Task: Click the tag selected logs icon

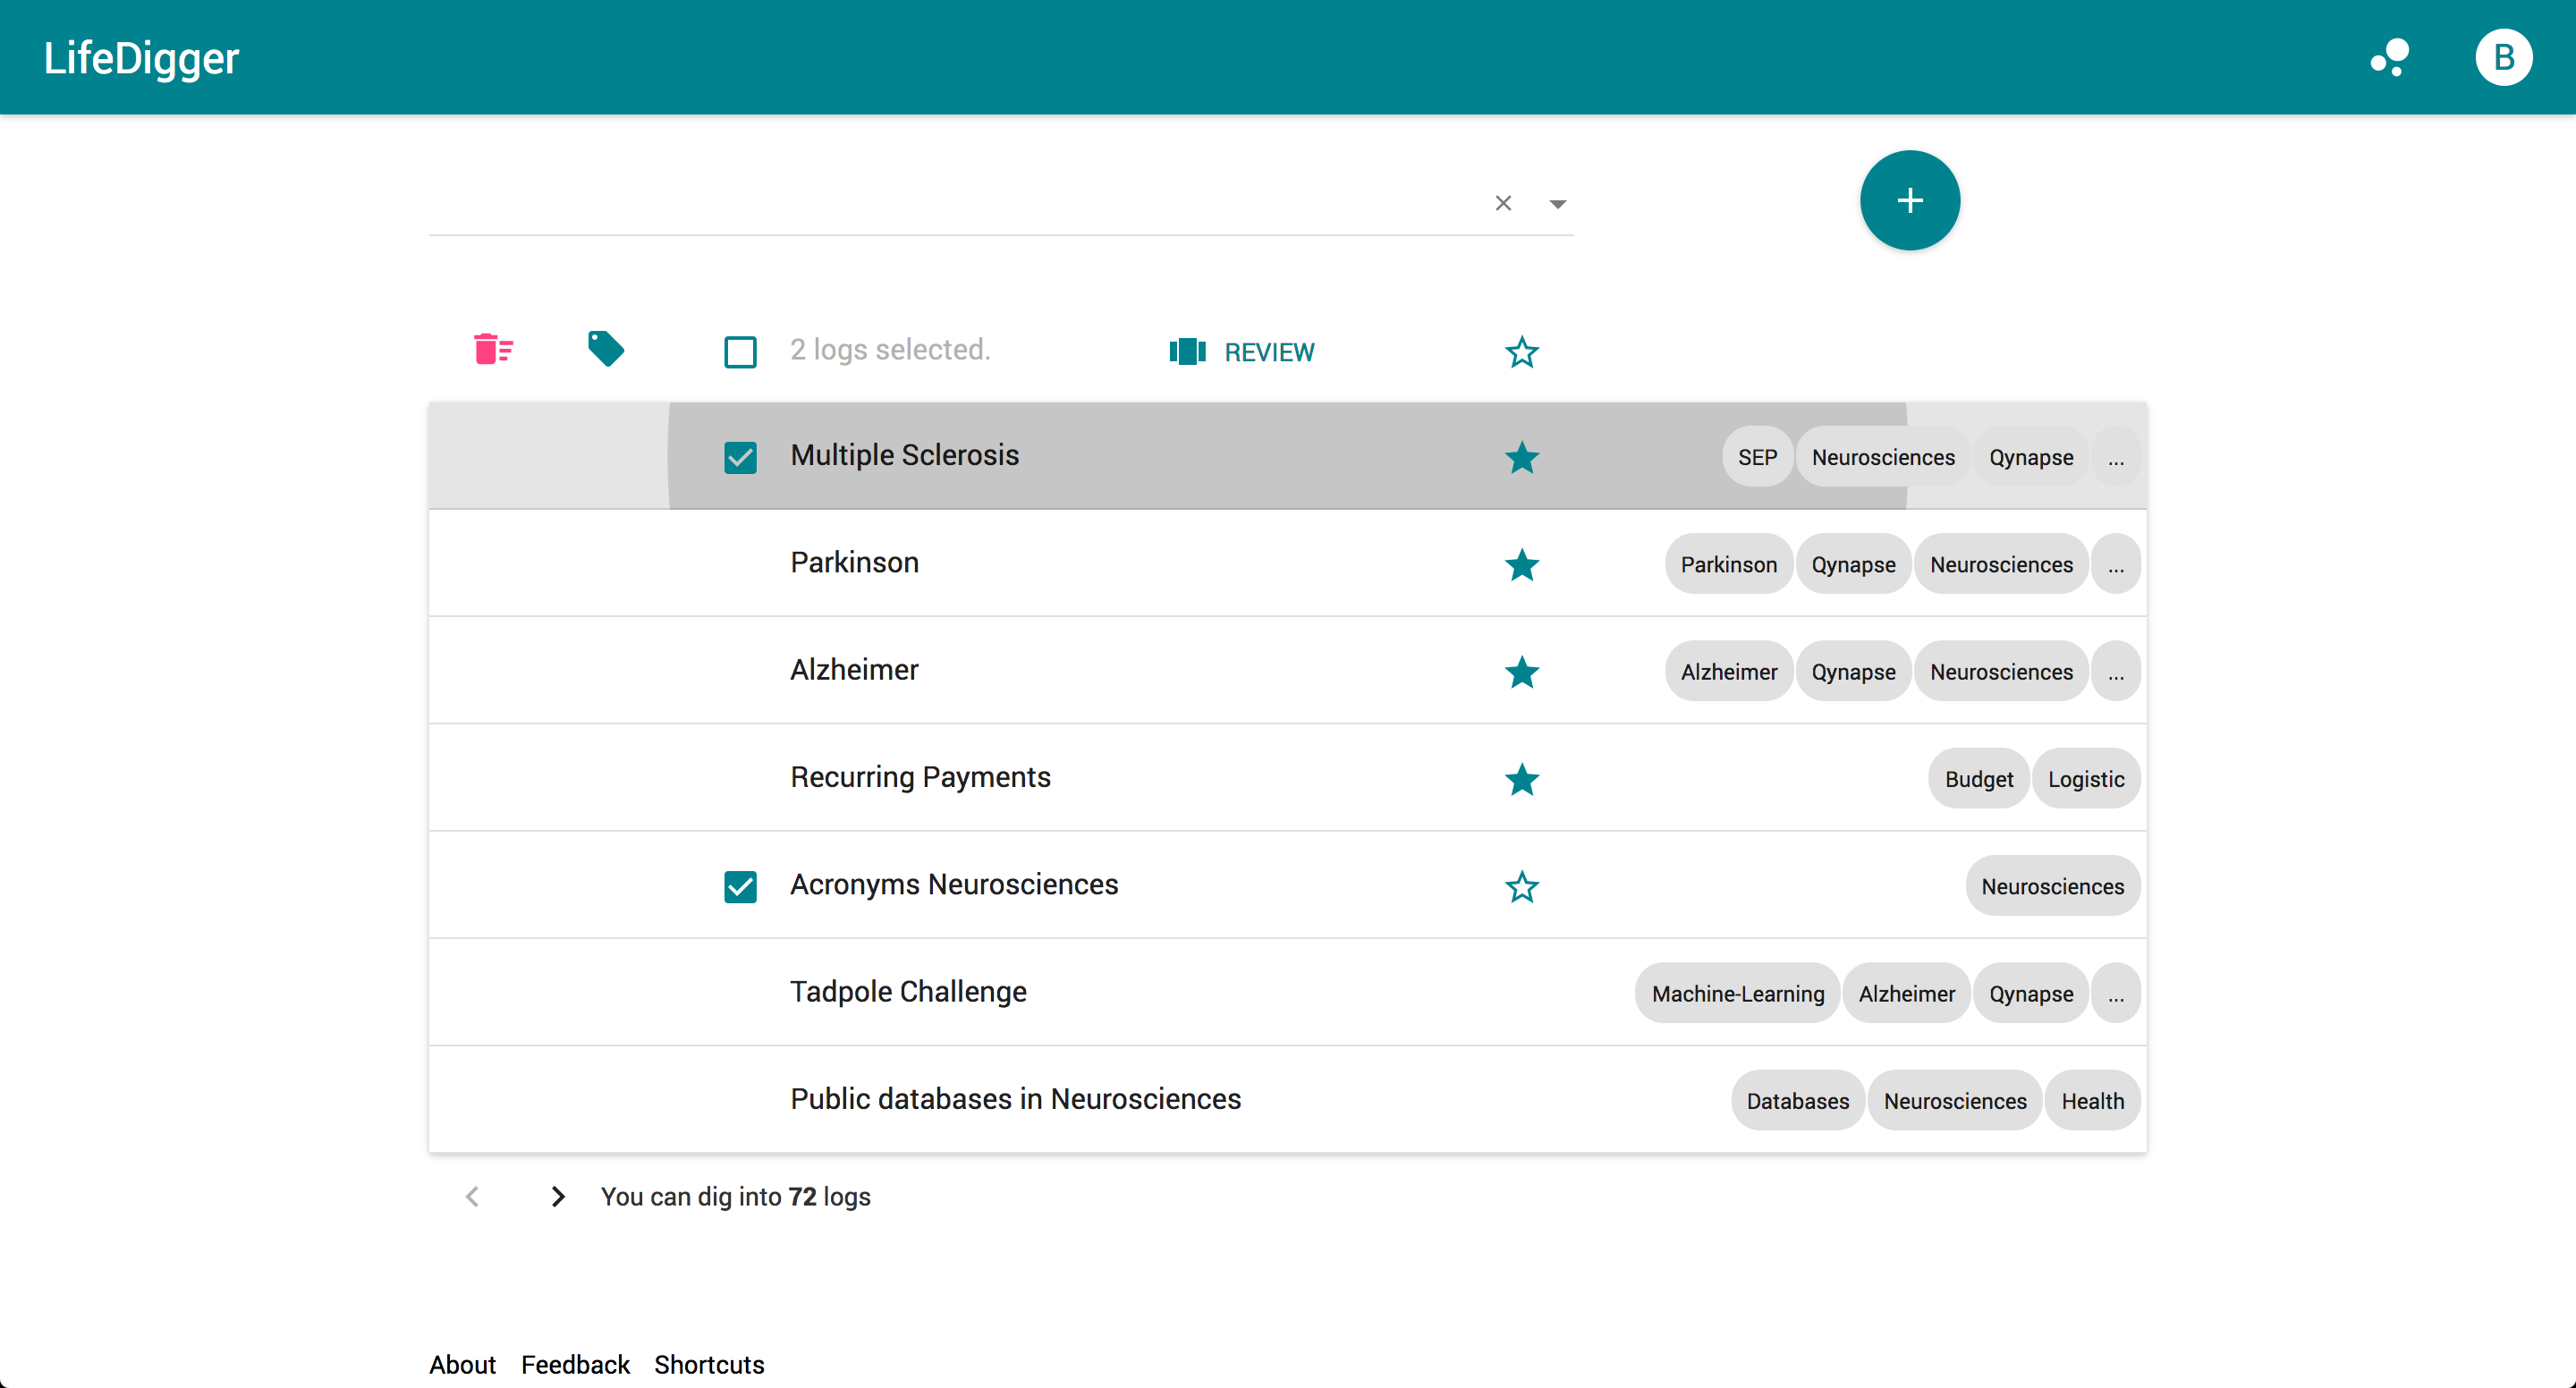Action: pyautogui.click(x=605, y=350)
